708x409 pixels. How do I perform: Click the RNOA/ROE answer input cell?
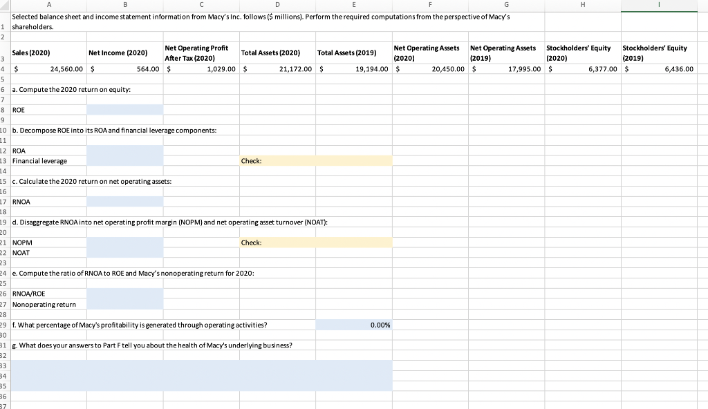[x=124, y=294]
